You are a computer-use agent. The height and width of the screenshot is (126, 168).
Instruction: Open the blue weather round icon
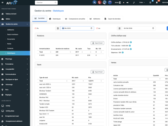(x=94, y=2)
